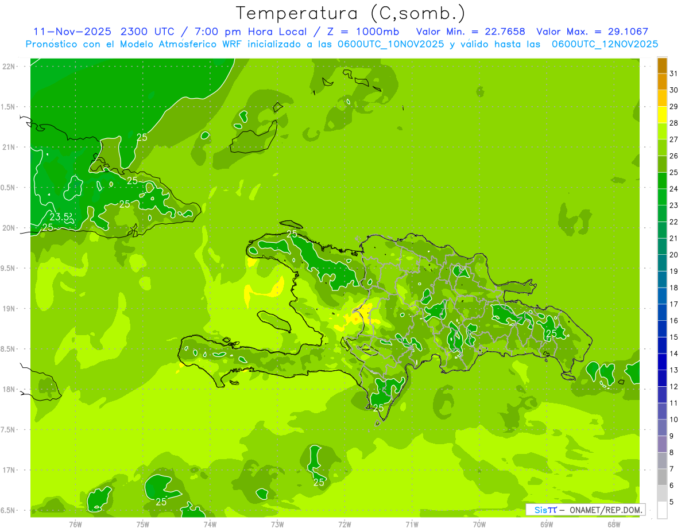The image size is (689, 532).
Task: Click the '71W' longitude axis label
Action: [412, 525]
